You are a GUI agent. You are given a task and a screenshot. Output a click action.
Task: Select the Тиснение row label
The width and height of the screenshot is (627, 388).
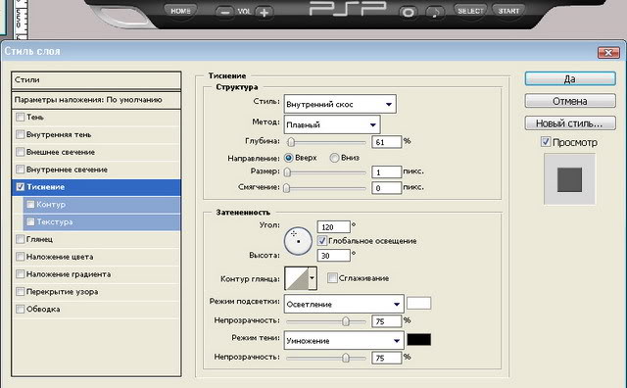[x=46, y=187]
